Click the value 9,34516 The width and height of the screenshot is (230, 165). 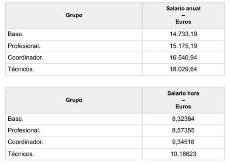(183, 142)
